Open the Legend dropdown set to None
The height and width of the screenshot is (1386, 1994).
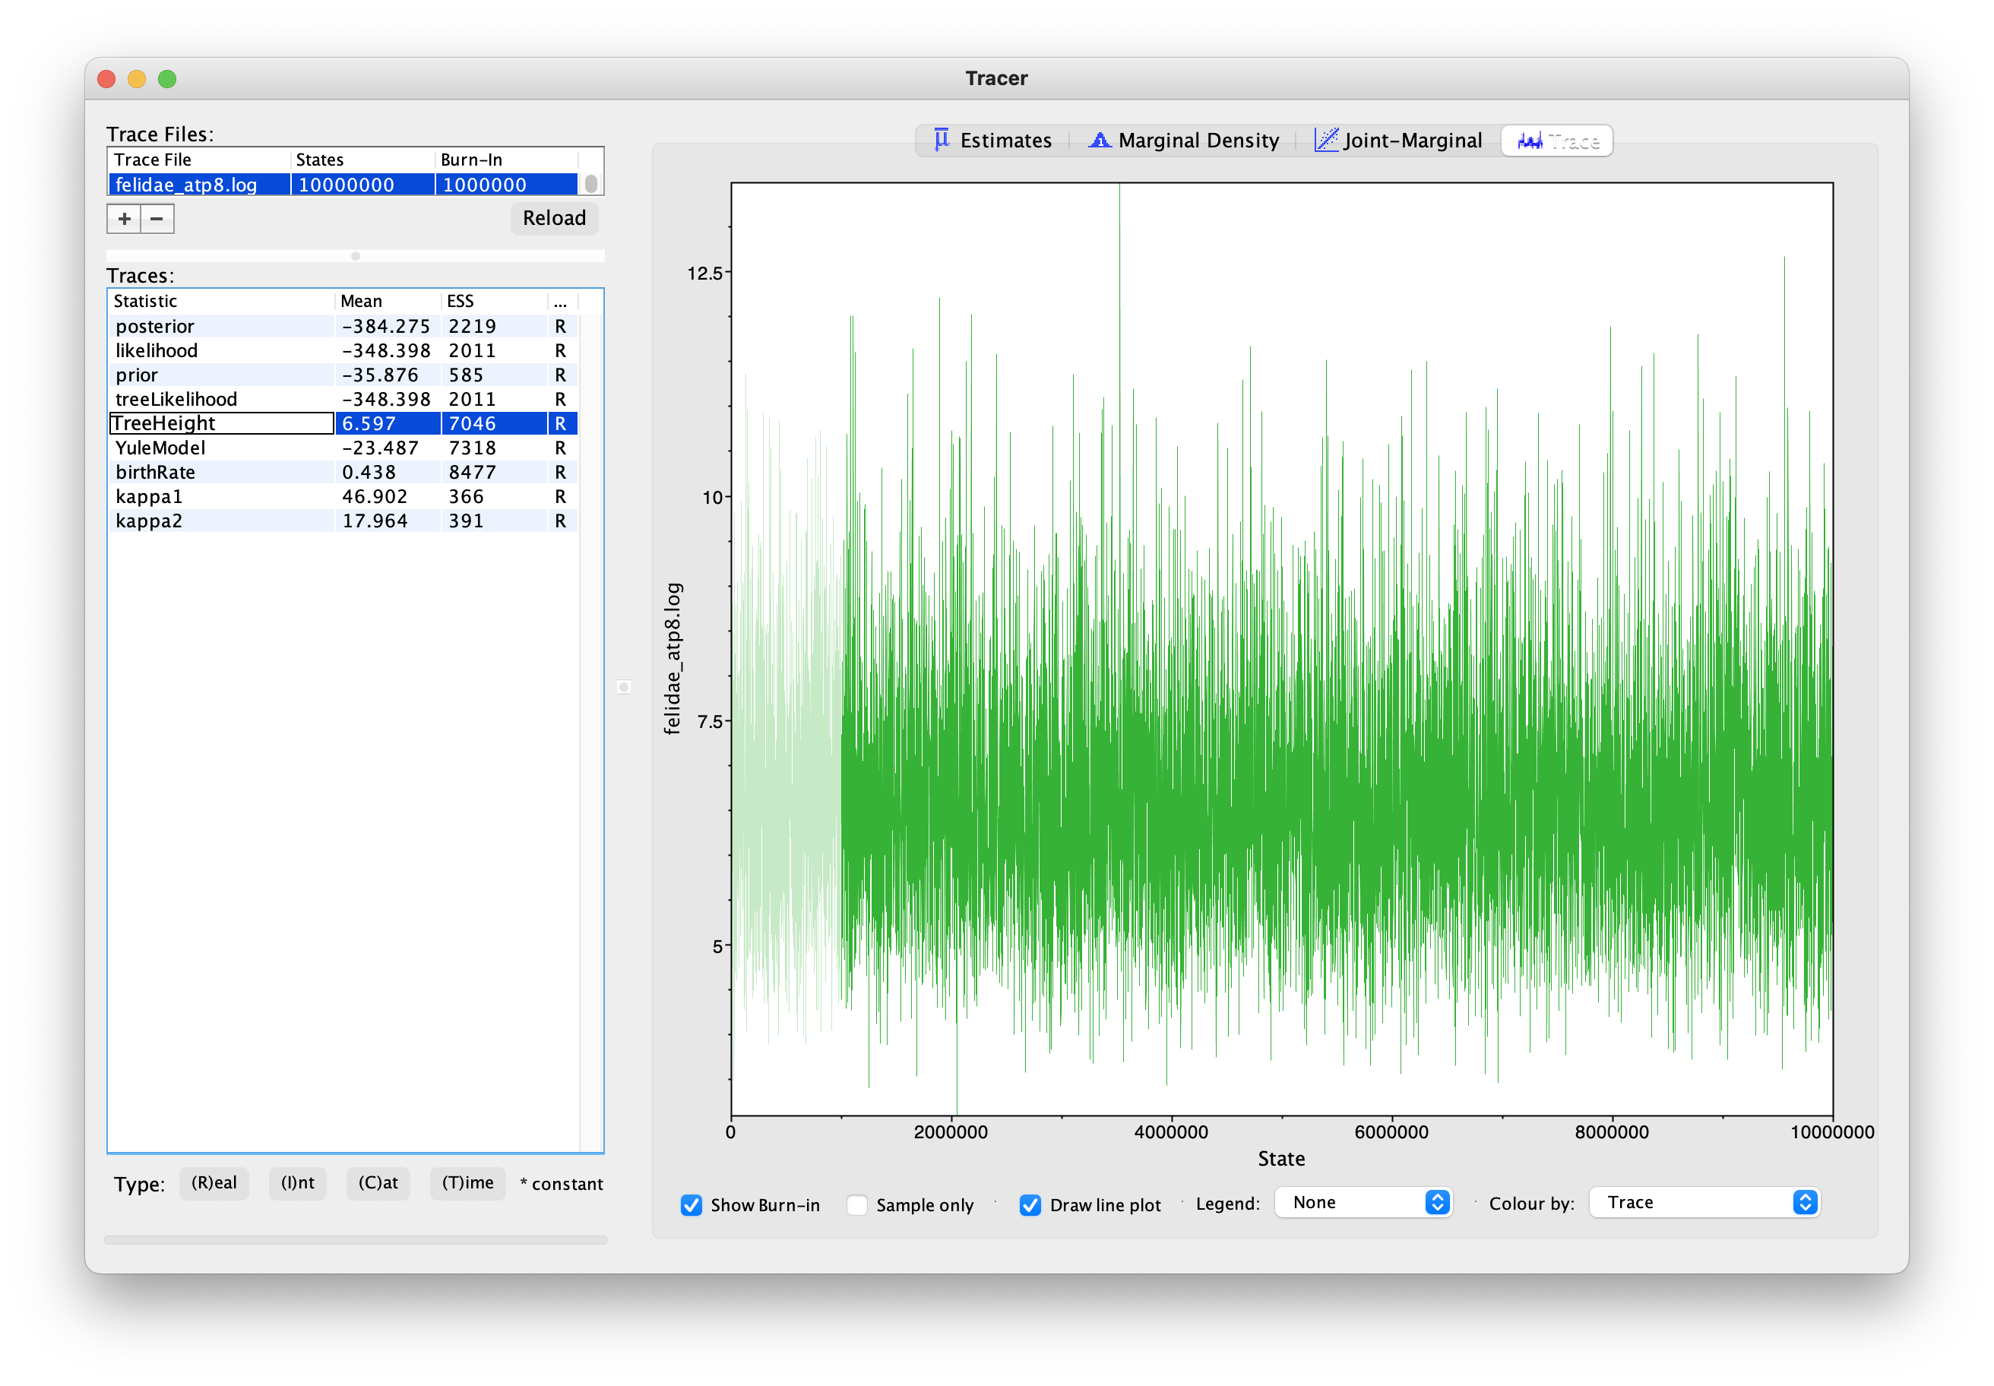point(1363,1203)
